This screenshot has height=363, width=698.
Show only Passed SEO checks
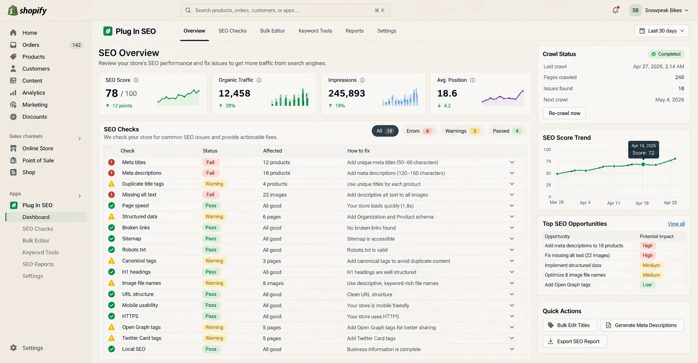[x=506, y=131]
